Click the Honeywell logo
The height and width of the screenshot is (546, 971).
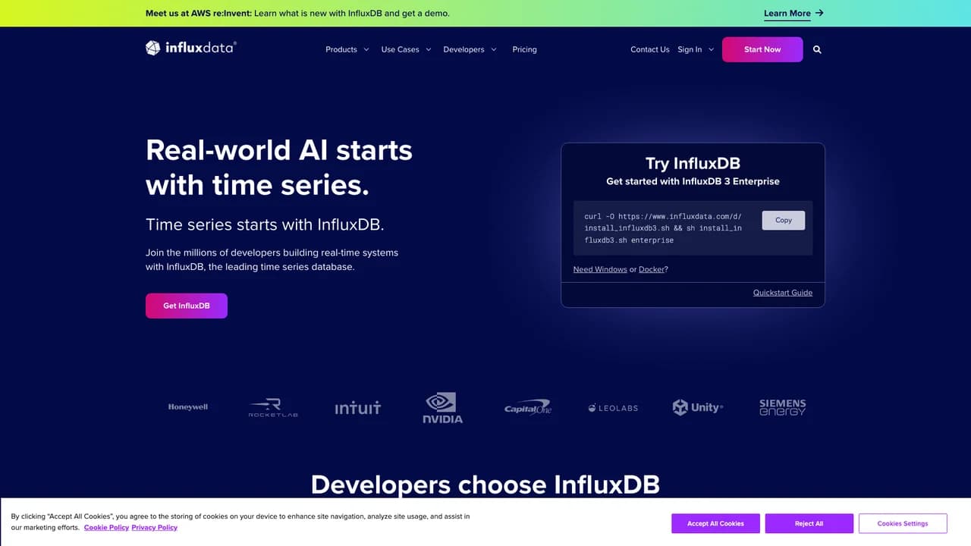(188, 407)
